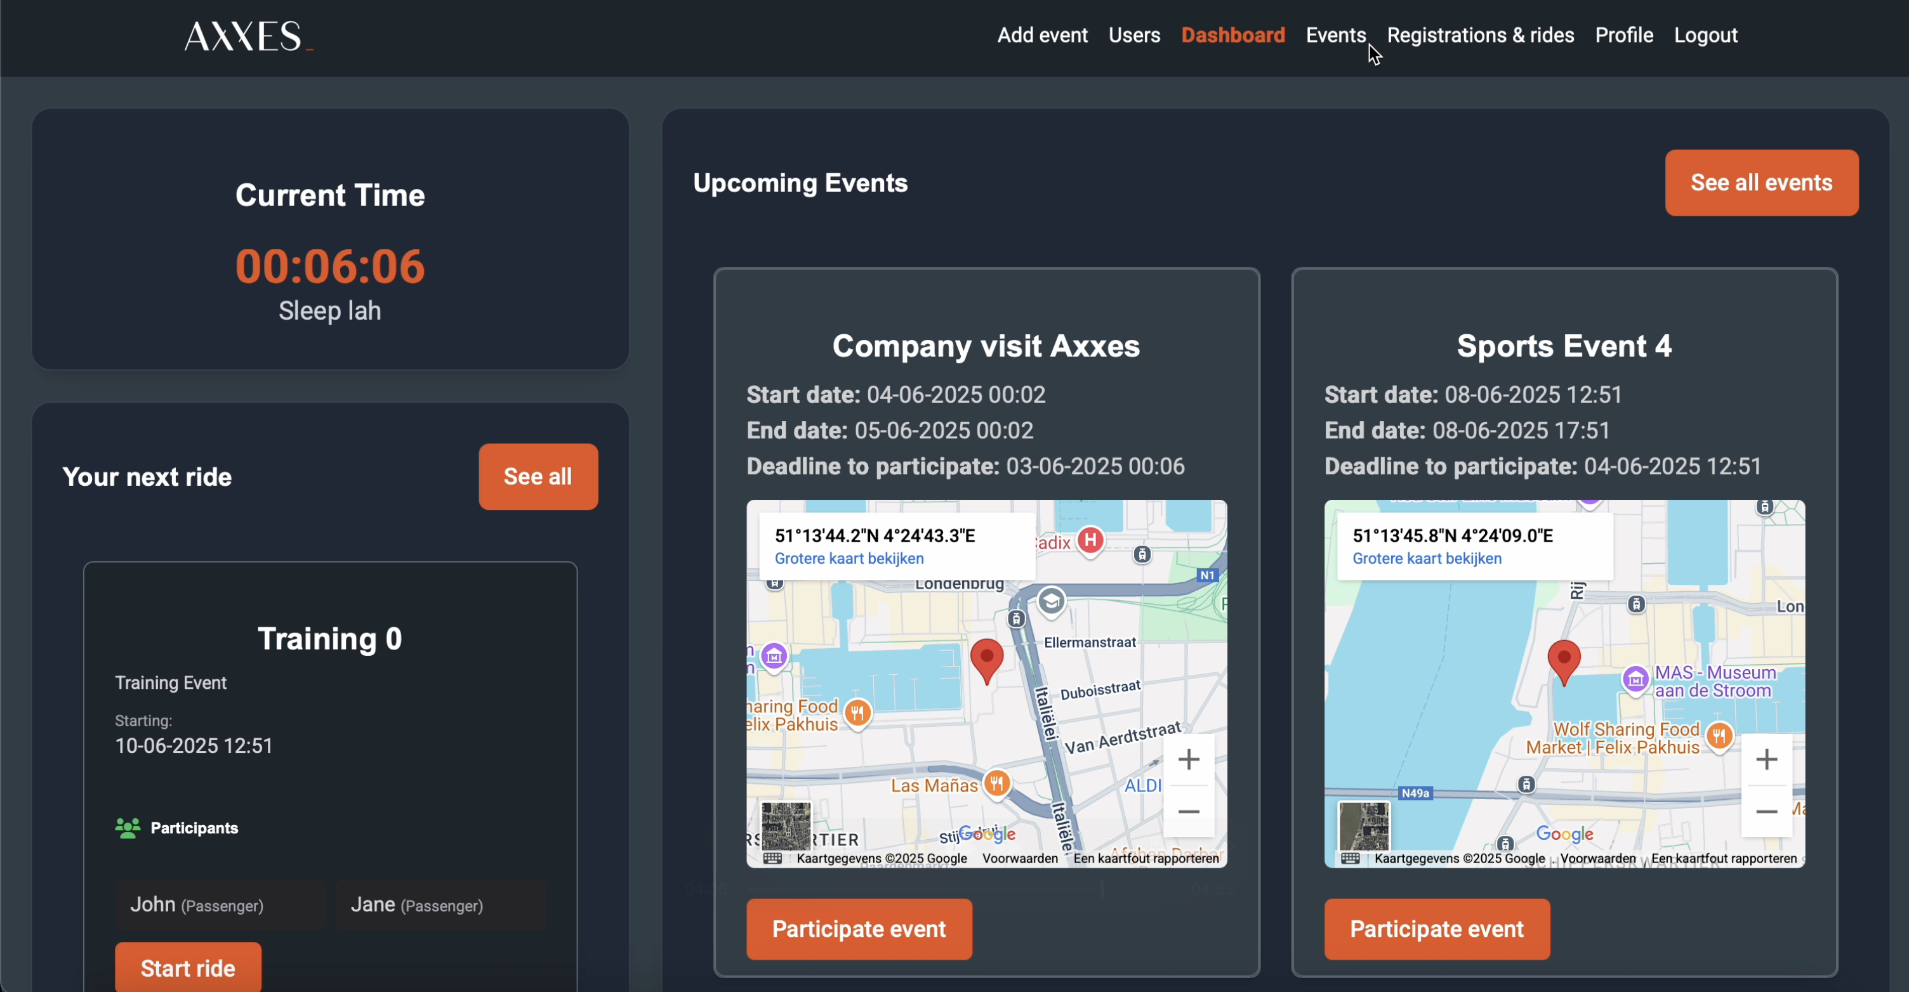Open the Add event page
The width and height of the screenshot is (1909, 992).
click(x=1042, y=35)
